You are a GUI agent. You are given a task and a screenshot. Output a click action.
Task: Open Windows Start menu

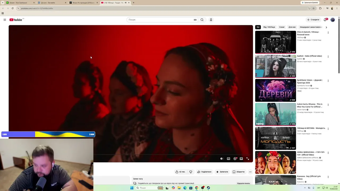(x=132, y=188)
